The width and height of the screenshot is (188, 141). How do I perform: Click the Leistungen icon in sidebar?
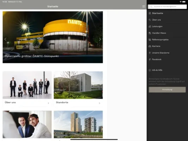(150, 26)
